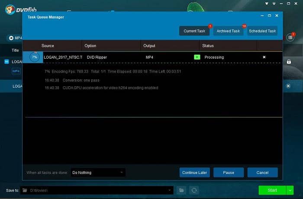The image size is (303, 199).
Task: Click the refresh icon next to folder
Action: 194,190
